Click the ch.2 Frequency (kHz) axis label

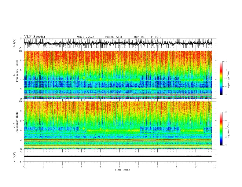click(x=16, y=121)
